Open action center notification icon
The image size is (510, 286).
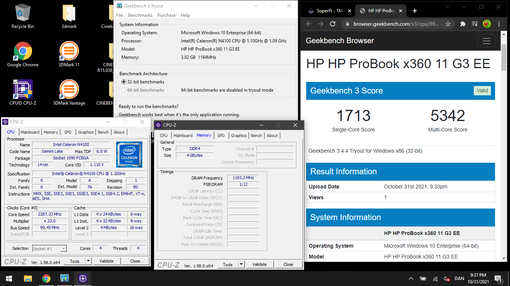click(498, 279)
